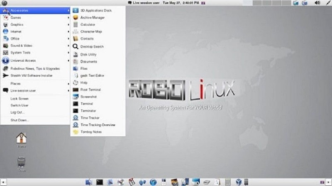Switch to the first workspace in the pager
The height and width of the screenshot is (186, 332).
248,3
